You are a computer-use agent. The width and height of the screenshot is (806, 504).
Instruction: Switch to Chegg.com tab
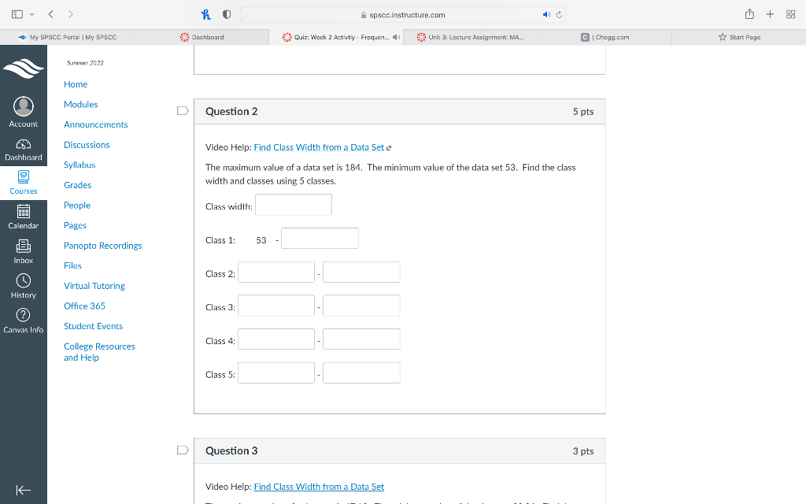click(x=605, y=37)
